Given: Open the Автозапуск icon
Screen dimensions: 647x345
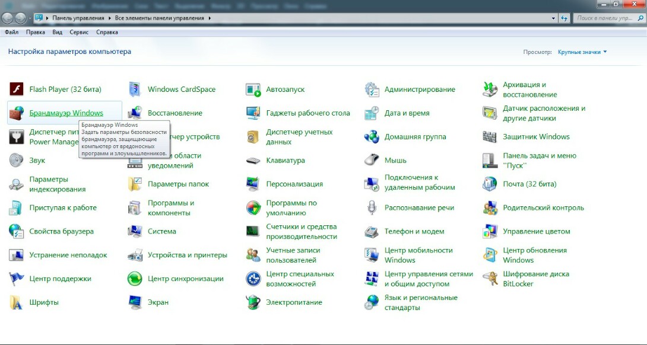Looking at the screenshot, I should click(x=253, y=90).
